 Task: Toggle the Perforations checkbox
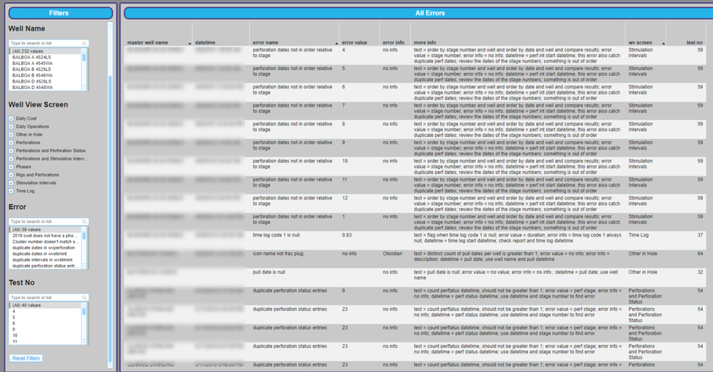tap(11, 143)
